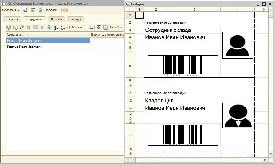The height and width of the screenshot is (165, 275).
Task: Select the highlighted Иванов Иван Иванович row
Action: click(48, 41)
